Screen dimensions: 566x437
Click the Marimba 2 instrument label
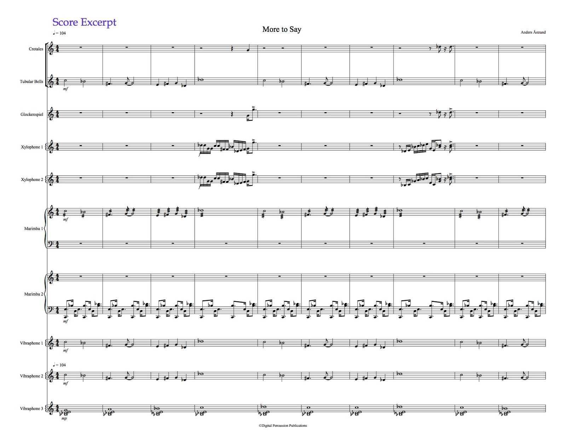coord(33,294)
